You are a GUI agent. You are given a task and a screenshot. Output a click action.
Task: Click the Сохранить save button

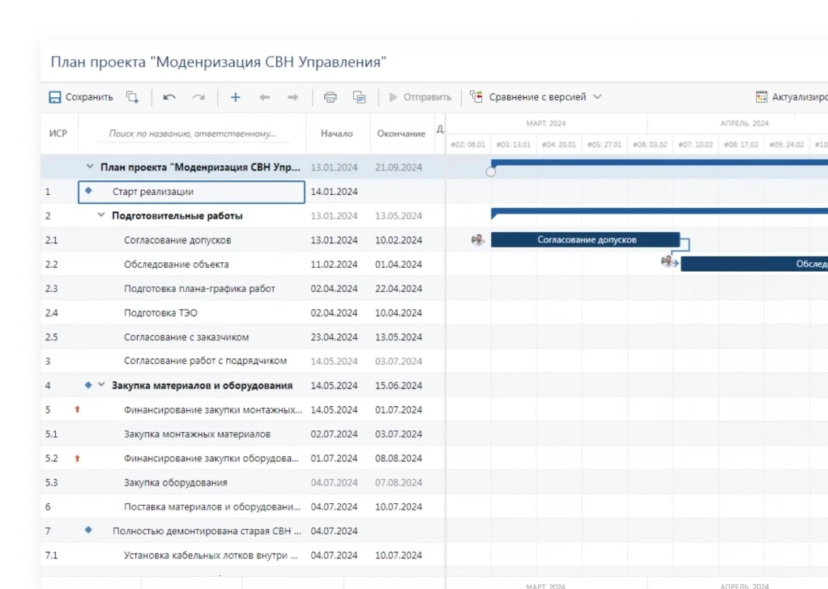pyautogui.click(x=80, y=97)
